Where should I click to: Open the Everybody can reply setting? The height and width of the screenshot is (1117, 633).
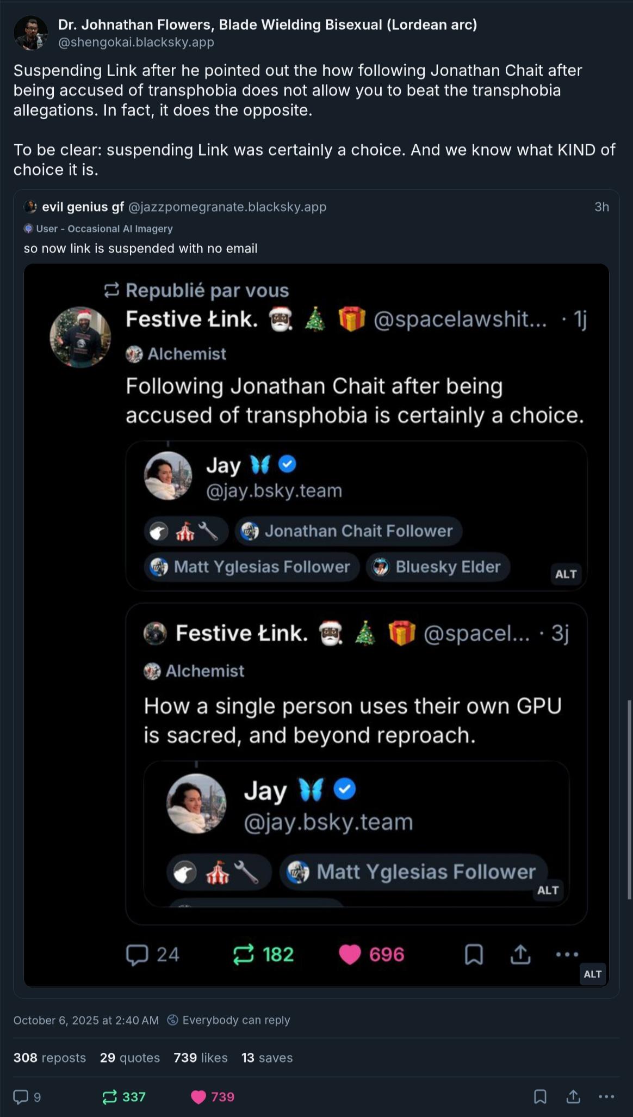click(236, 1020)
